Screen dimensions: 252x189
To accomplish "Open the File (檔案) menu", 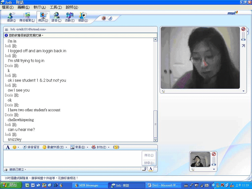I will click(8, 7).
